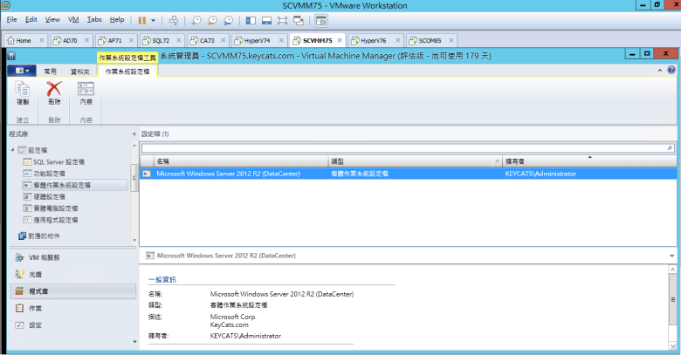Open the blue application menu dropdown
Screen dimensions: 681x355
click(19, 71)
